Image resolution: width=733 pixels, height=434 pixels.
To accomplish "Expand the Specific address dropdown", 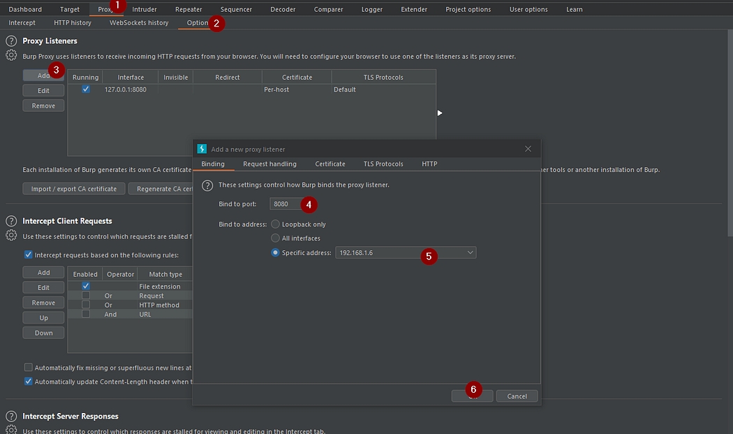I will pyautogui.click(x=470, y=252).
